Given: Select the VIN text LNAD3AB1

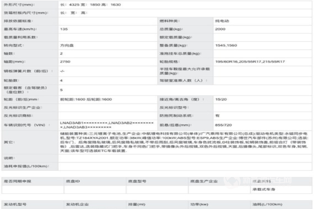Looking at the screenshot, I should tap(72, 123).
